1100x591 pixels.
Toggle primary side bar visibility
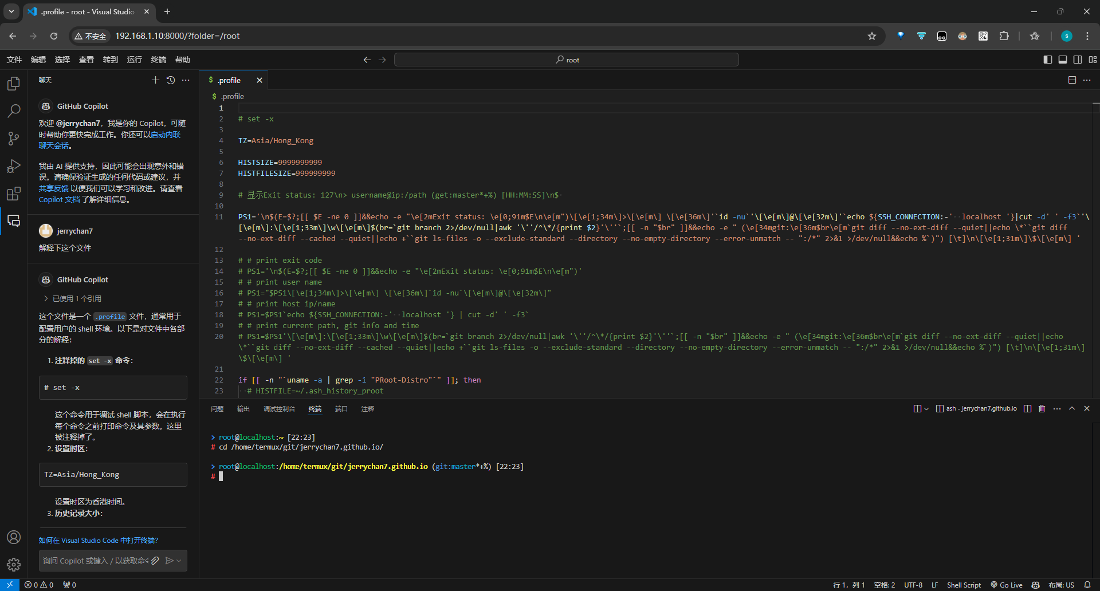tap(1048, 60)
